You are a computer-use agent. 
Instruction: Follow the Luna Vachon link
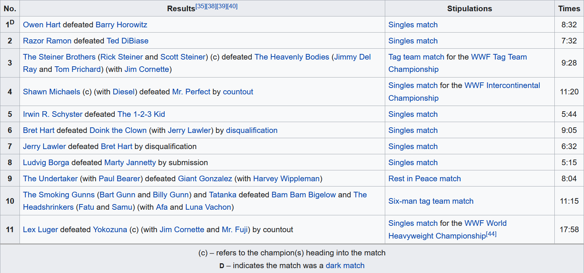208,207
